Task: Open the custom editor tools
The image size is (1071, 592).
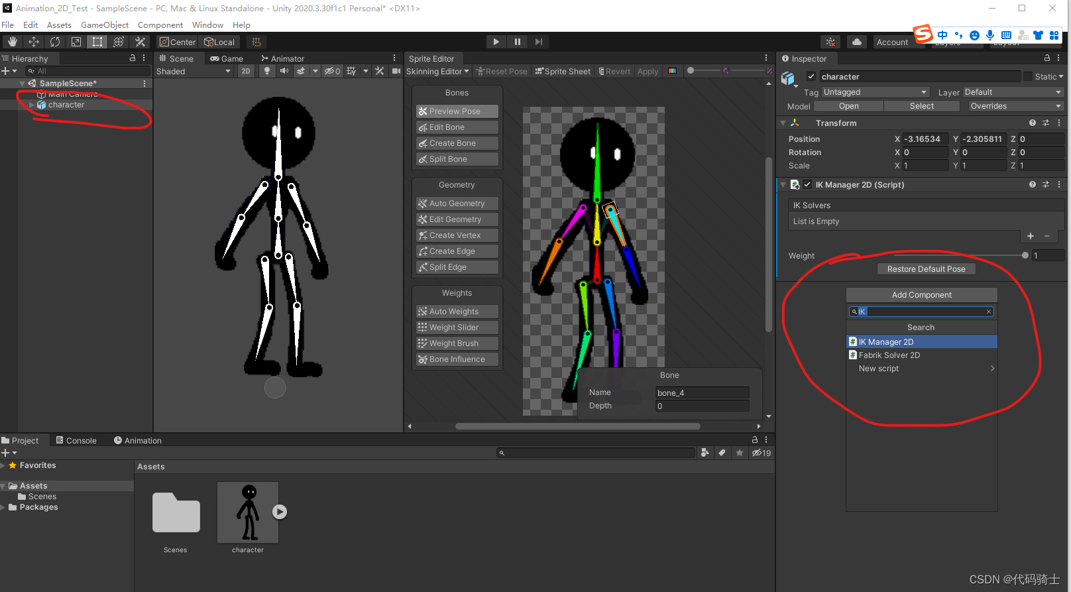Action: [x=140, y=42]
